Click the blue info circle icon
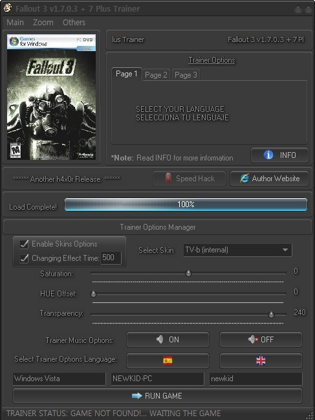315x420 pixels. click(268, 155)
